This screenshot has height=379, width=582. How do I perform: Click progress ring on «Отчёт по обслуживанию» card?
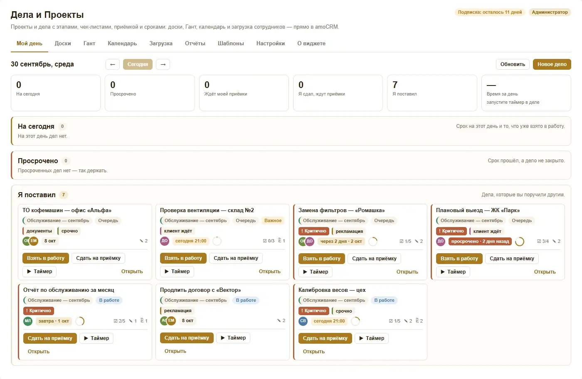(80, 321)
